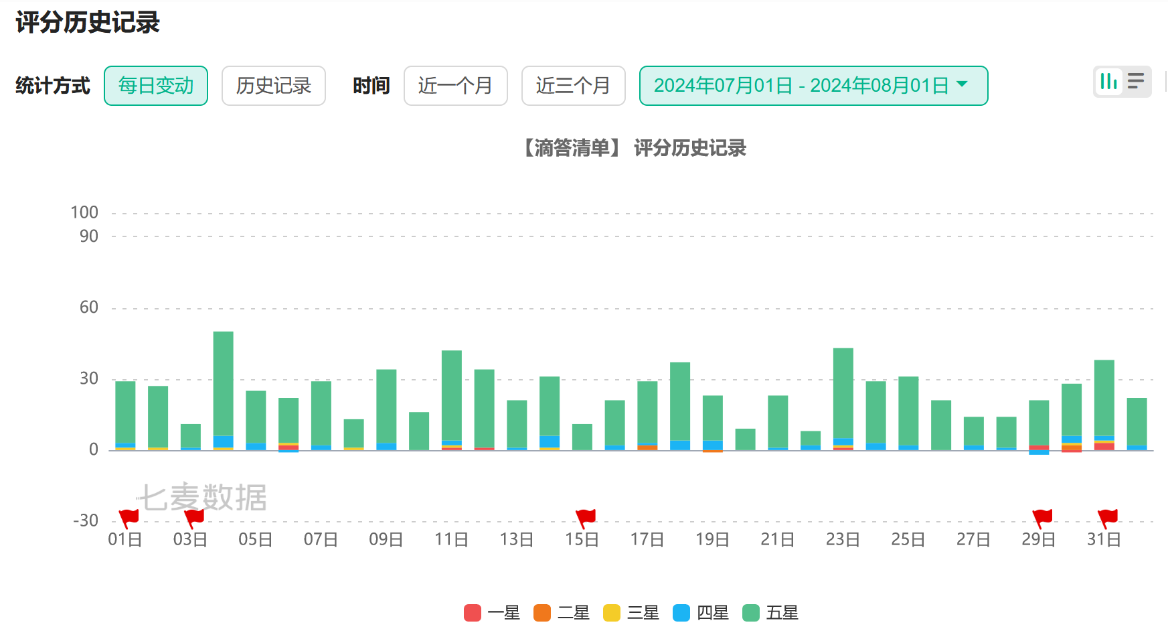Click red flag marker at 15日
This screenshot has height=641, width=1168.
coord(585,518)
